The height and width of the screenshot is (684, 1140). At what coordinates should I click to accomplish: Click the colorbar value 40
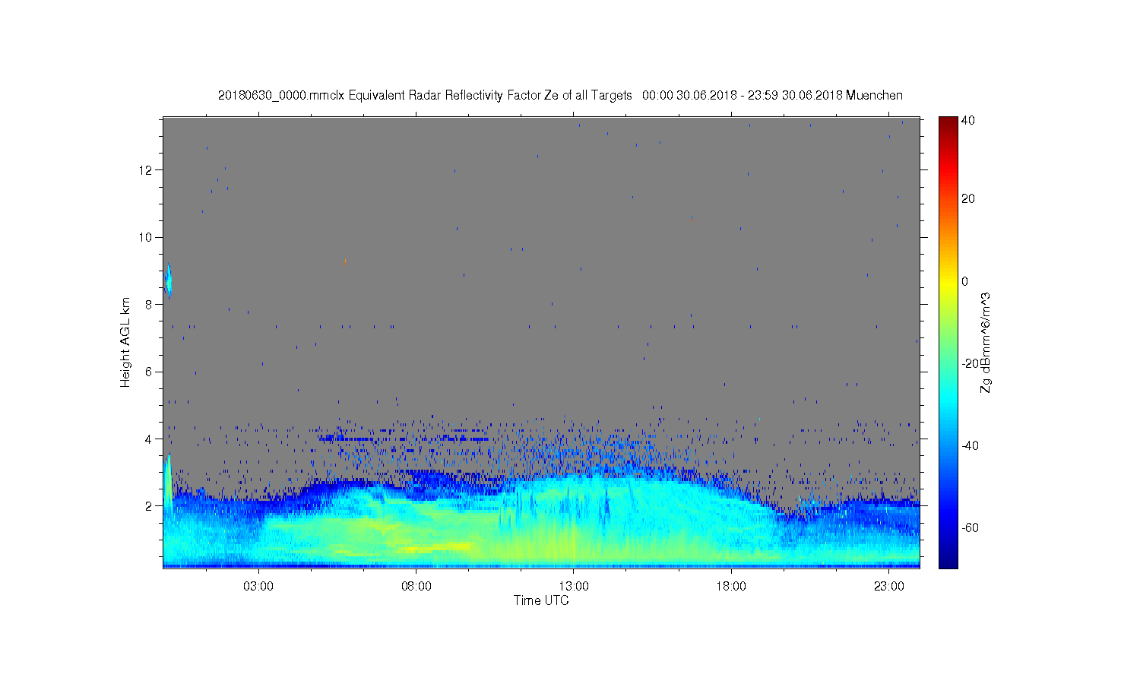[x=968, y=121]
